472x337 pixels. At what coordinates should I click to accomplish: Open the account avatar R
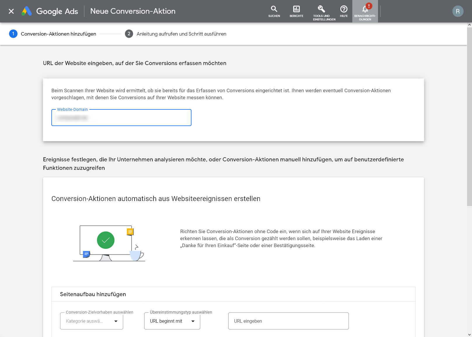pyautogui.click(x=457, y=11)
